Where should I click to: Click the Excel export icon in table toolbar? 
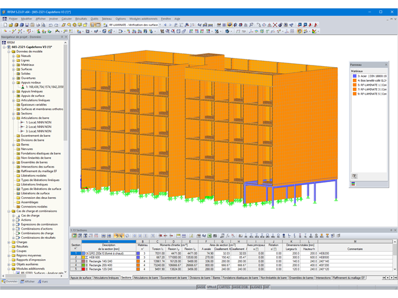pyautogui.click(x=209, y=236)
